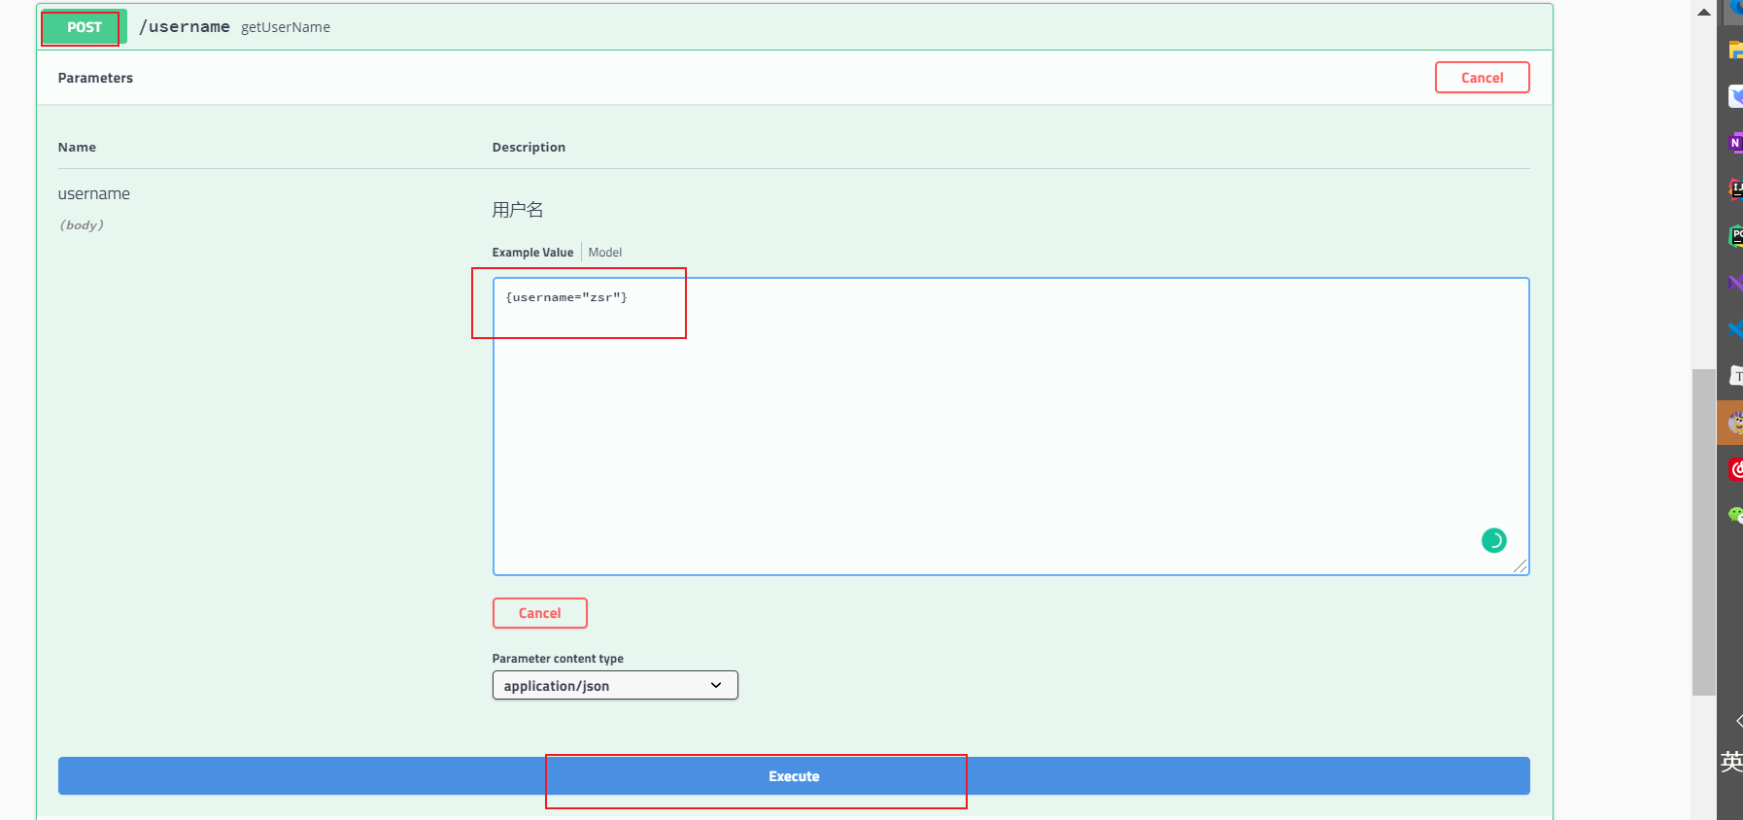Switch to the Model tab
Viewport: 1743px width, 820px height.
(604, 253)
